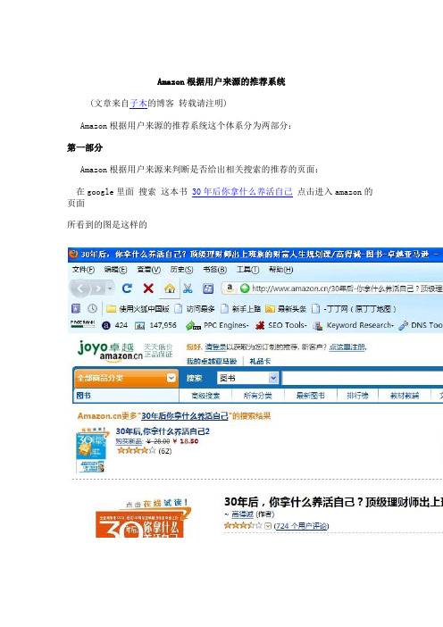Viewport: 443px width, 627px height.
Task: Click the Firefox icon in the title bar
Action: pos(73,254)
